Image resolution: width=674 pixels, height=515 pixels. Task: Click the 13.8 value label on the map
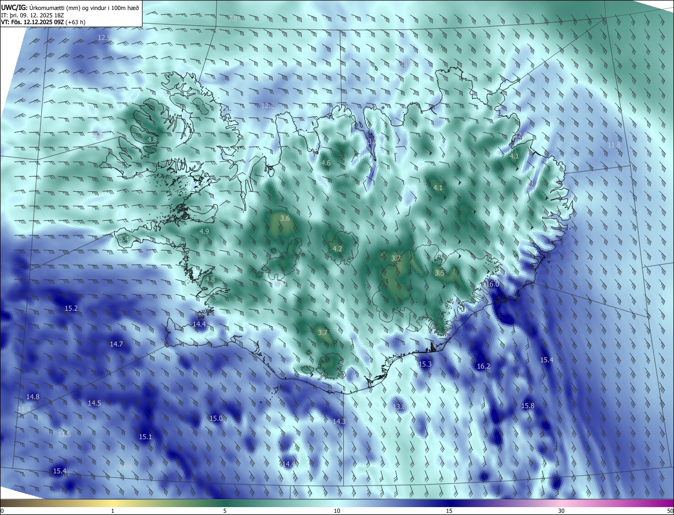click(x=400, y=407)
